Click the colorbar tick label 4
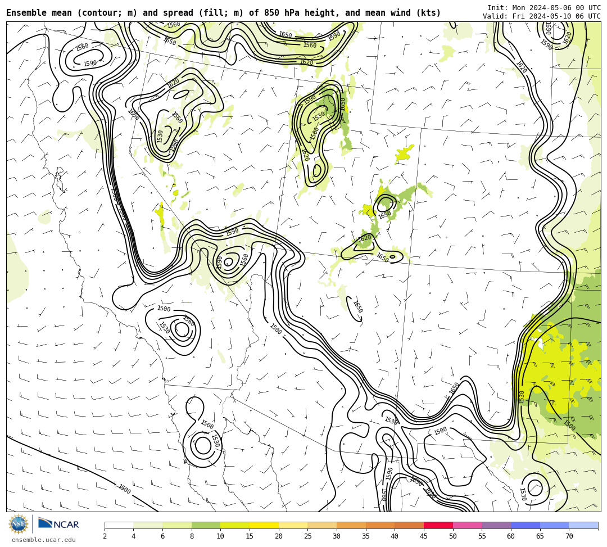This screenshot has height=547, width=607. pyautogui.click(x=134, y=536)
